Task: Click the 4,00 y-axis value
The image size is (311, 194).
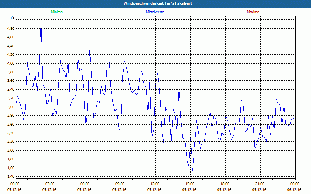Action: tap(10, 63)
